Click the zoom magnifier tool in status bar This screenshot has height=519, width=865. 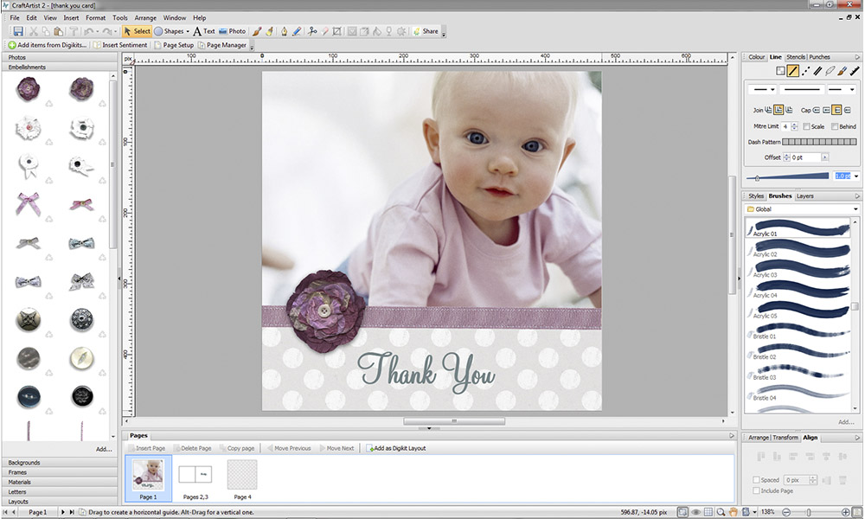[x=721, y=512]
